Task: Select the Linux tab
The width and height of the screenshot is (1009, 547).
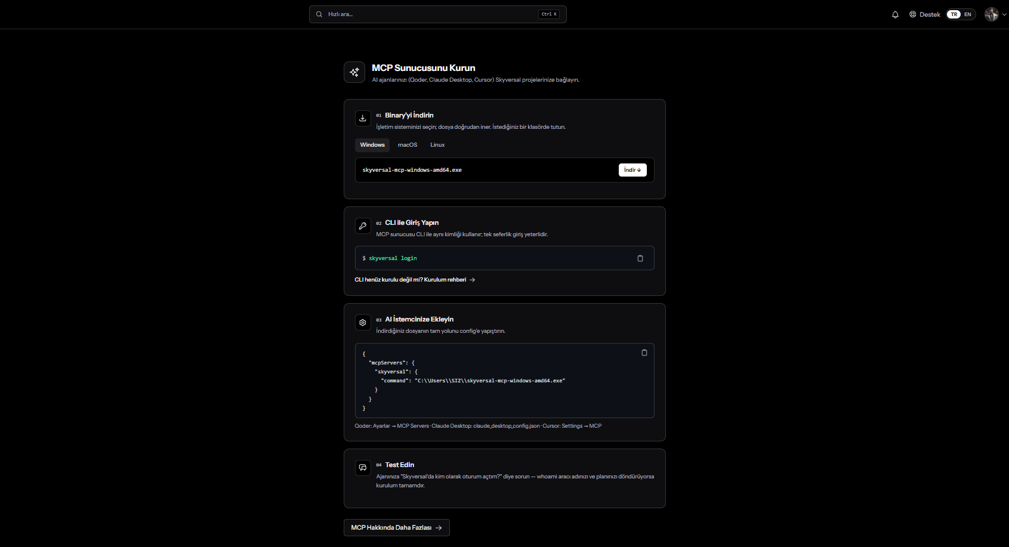Action: [437, 145]
